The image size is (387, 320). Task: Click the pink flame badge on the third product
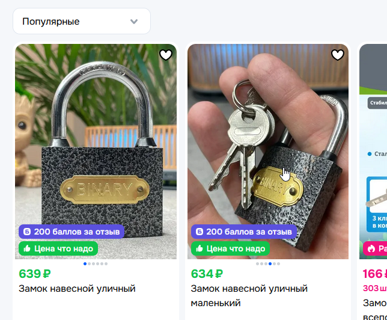pyautogui.click(x=375, y=248)
